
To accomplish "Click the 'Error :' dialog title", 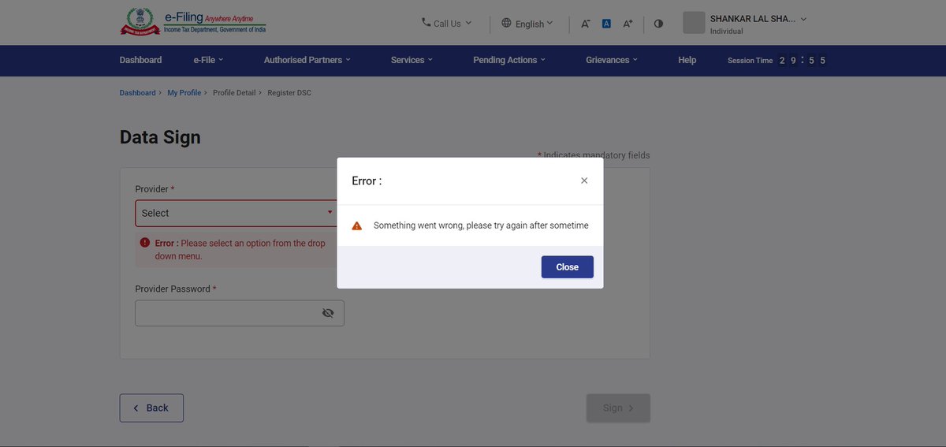I will [367, 181].
